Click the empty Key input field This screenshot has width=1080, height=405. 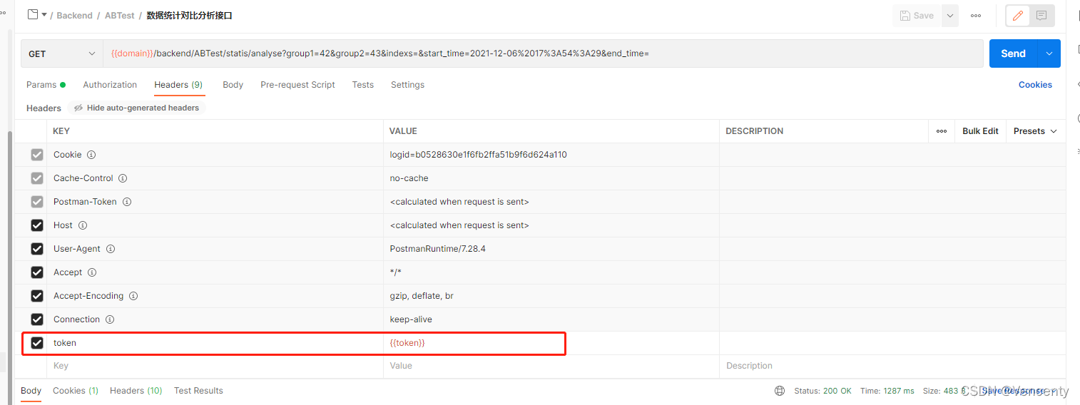[215, 366]
